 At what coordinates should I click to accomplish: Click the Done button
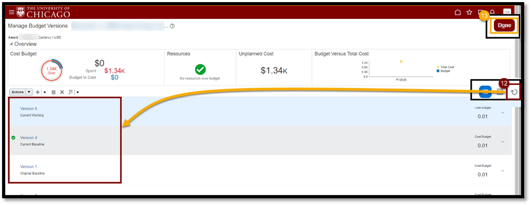(504, 25)
